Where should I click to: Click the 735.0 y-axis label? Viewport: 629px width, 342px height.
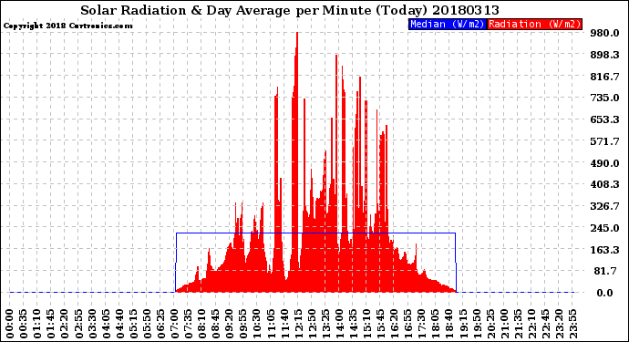(604, 98)
